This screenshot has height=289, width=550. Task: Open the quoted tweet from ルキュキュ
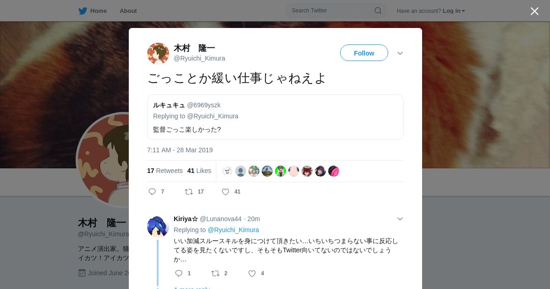coord(275,117)
